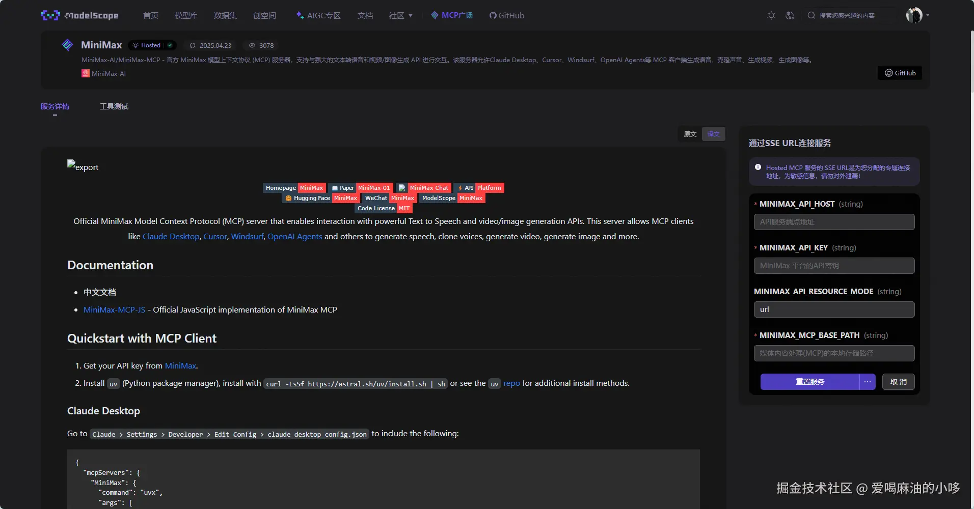The image size is (974, 509).
Task: Go to 首页 home page
Action: tap(151, 16)
